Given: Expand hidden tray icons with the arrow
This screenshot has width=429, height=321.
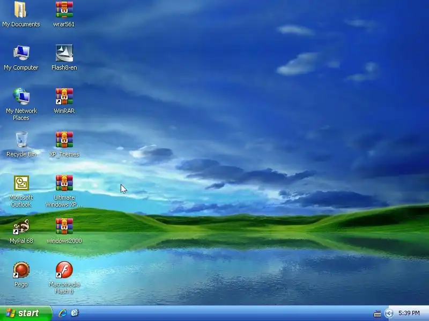Looking at the screenshot, I should (x=389, y=314).
